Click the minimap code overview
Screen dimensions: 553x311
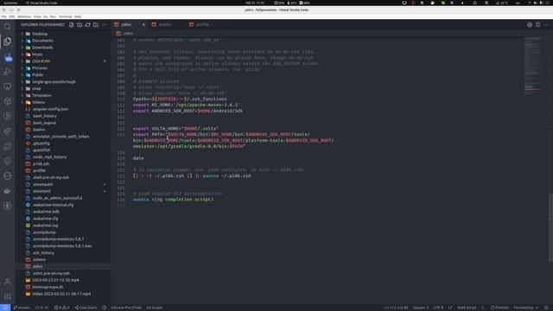click(532, 66)
